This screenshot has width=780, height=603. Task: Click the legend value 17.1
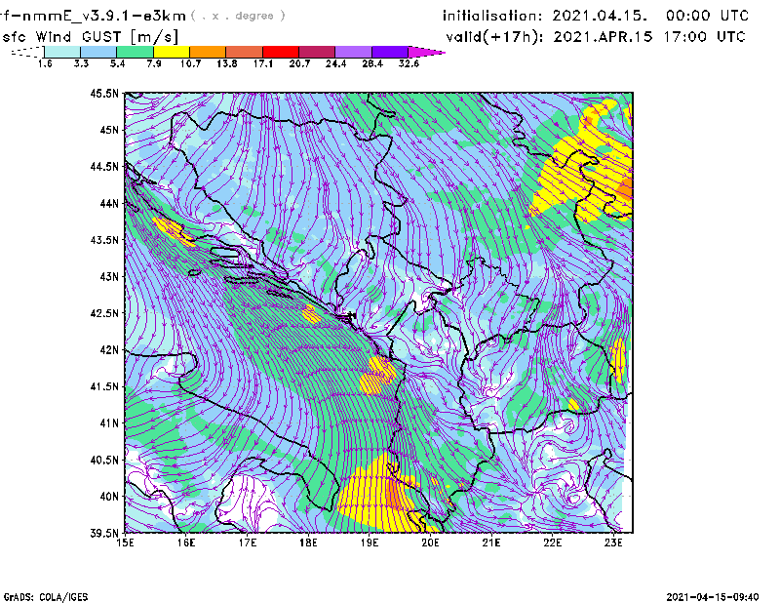click(263, 63)
